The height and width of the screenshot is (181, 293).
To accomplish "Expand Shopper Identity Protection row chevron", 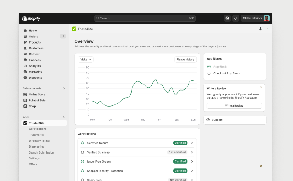I will pyautogui.click(x=192, y=171).
